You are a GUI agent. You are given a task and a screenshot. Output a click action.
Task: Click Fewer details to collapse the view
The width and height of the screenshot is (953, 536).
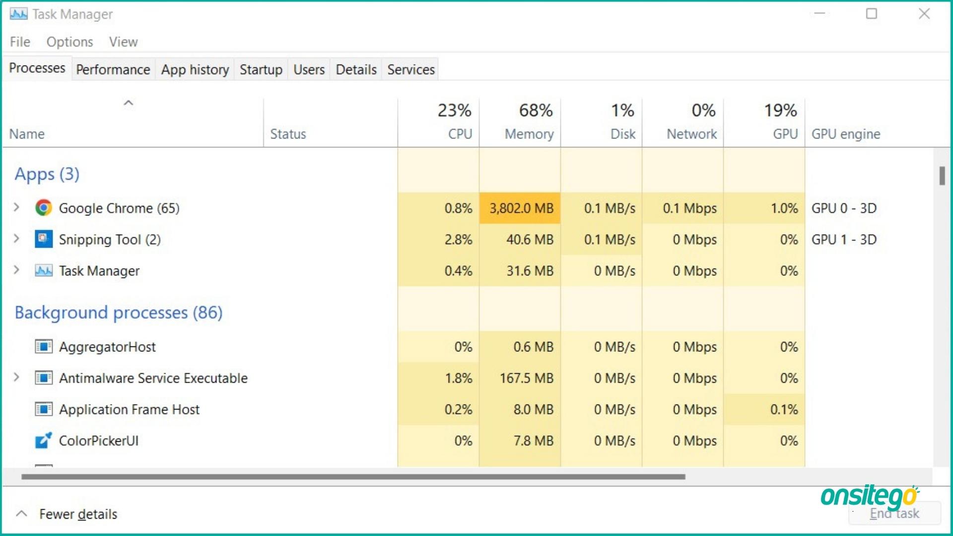click(x=77, y=514)
